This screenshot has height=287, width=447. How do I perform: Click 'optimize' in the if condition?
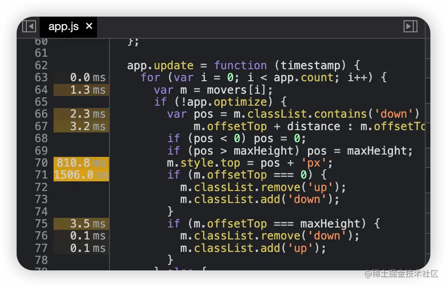[x=240, y=102]
